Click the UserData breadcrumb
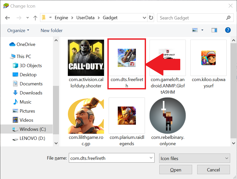Image resolution: width=237 pixels, height=179 pixels. click(85, 18)
